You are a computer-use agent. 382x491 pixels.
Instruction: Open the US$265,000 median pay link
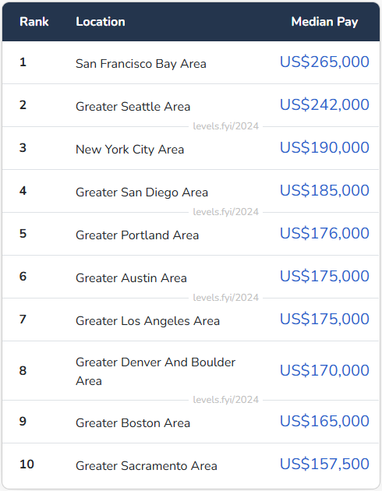point(324,62)
